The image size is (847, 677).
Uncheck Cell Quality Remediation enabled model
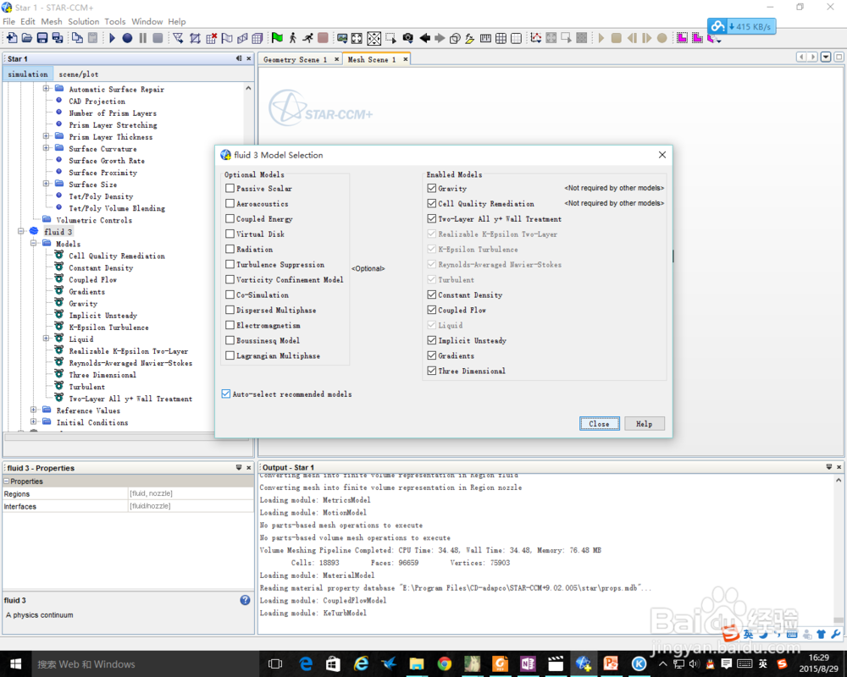[432, 203]
